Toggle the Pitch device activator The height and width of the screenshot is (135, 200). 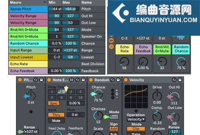pyautogui.click(x=20, y=80)
